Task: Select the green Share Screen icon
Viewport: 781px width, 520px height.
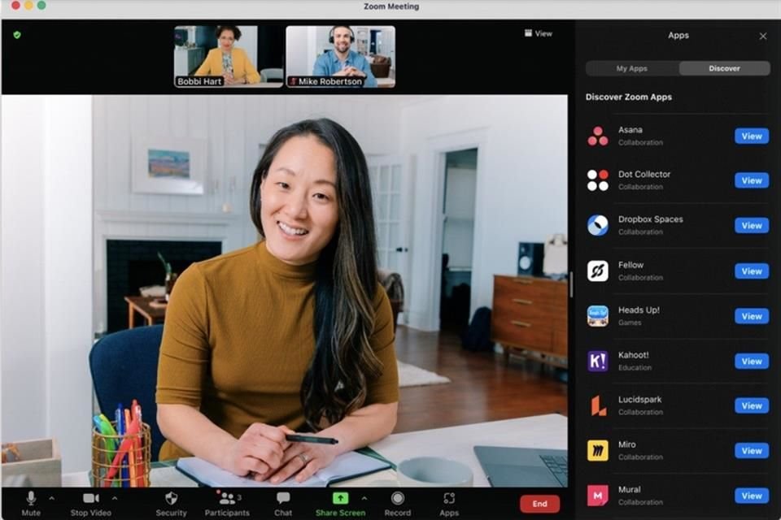Action: (339, 497)
